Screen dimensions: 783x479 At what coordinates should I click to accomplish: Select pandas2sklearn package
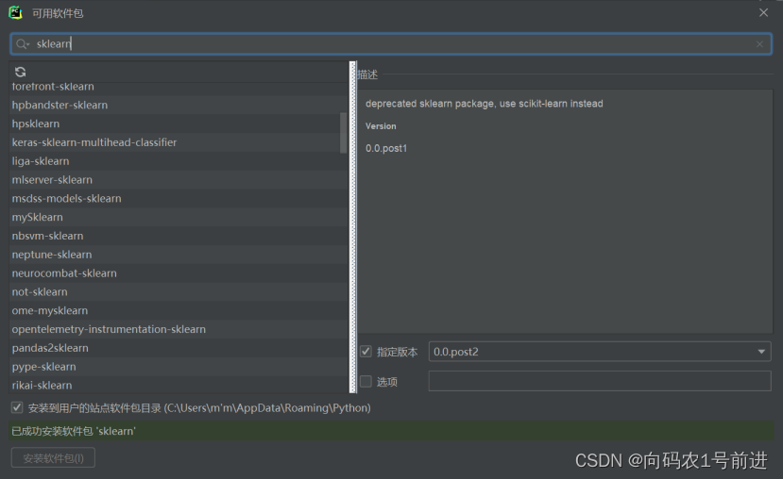pos(179,348)
